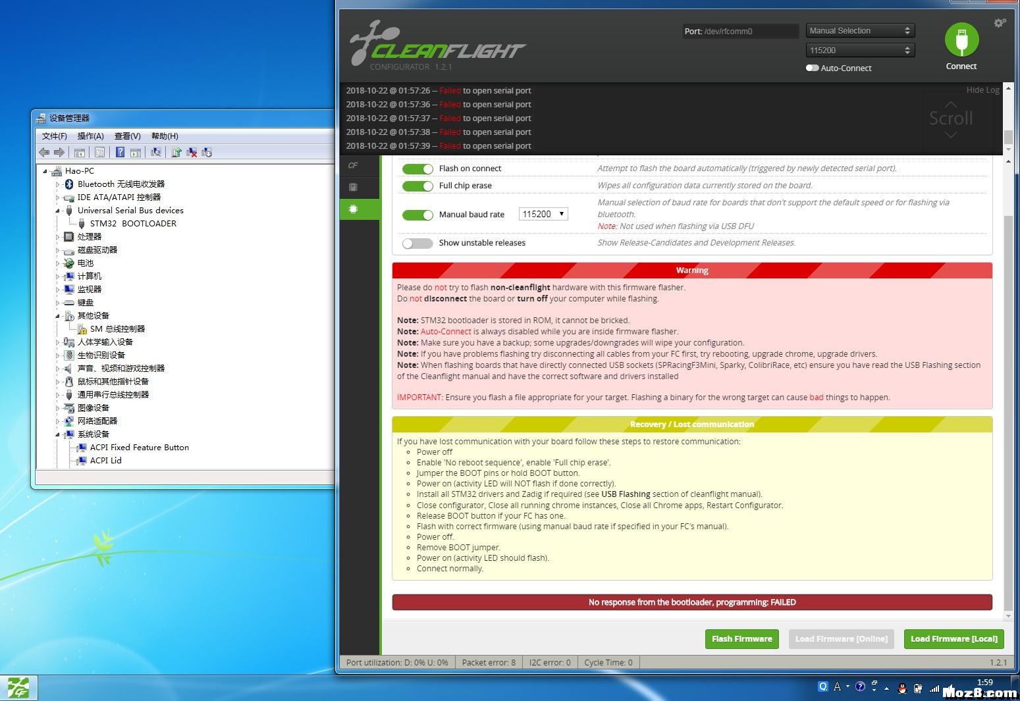
Task: Click Properties icon in Device Manager toolbar
Action: [99, 152]
